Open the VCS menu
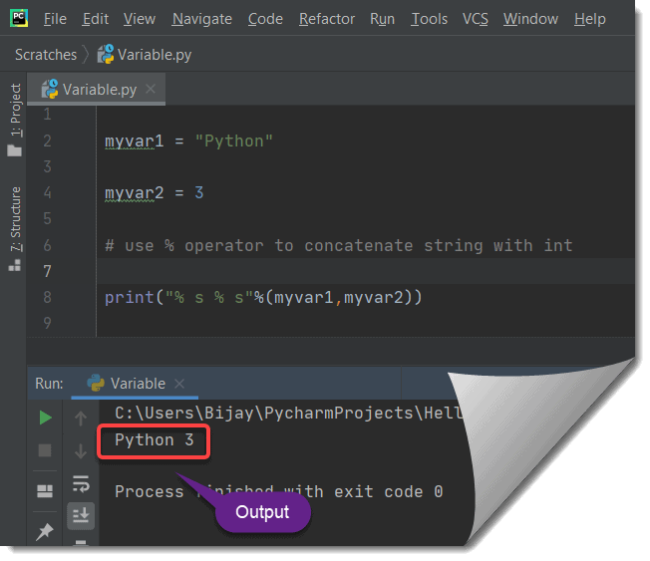Viewport: 650px width, 561px height. tap(476, 19)
